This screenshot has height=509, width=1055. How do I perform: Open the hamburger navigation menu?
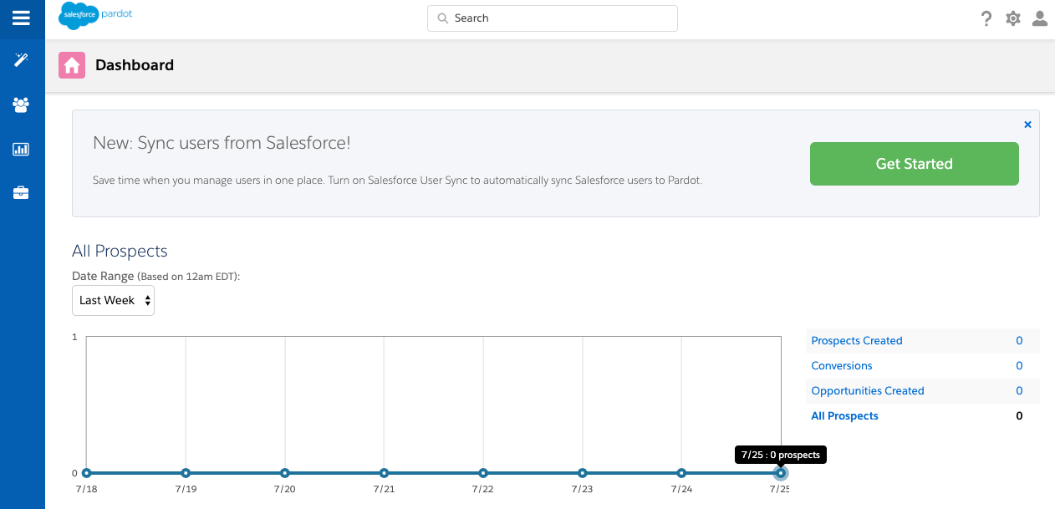coord(21,18)
